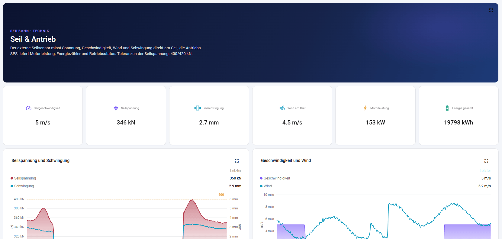The image size is (502, 239).
Task: Click the 2.9 mm last value
Action: click(x=235, y=186)
